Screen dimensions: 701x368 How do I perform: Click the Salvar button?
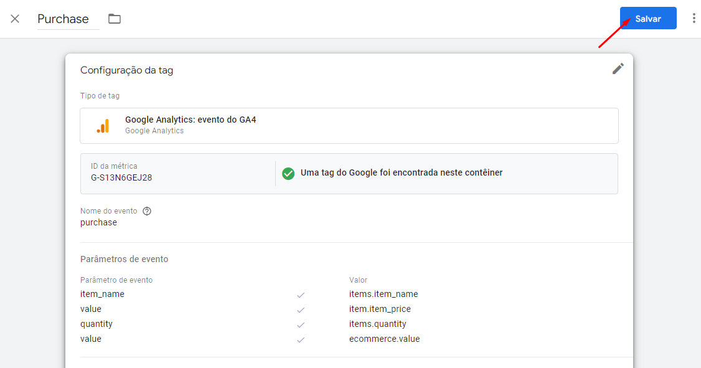click(648, 18)
